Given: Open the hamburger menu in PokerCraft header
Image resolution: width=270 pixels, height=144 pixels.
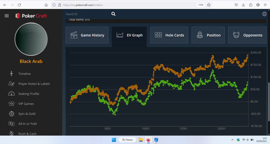Looking at the screenshot, I should [x=7, y=16].
